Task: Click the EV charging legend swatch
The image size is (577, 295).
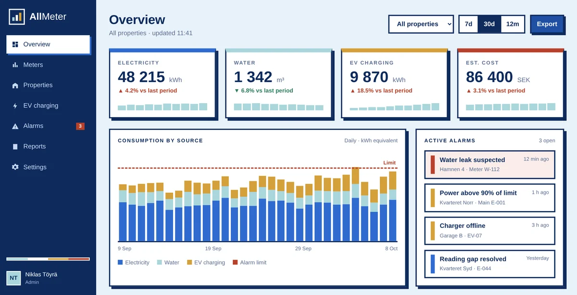Action: 189,262
